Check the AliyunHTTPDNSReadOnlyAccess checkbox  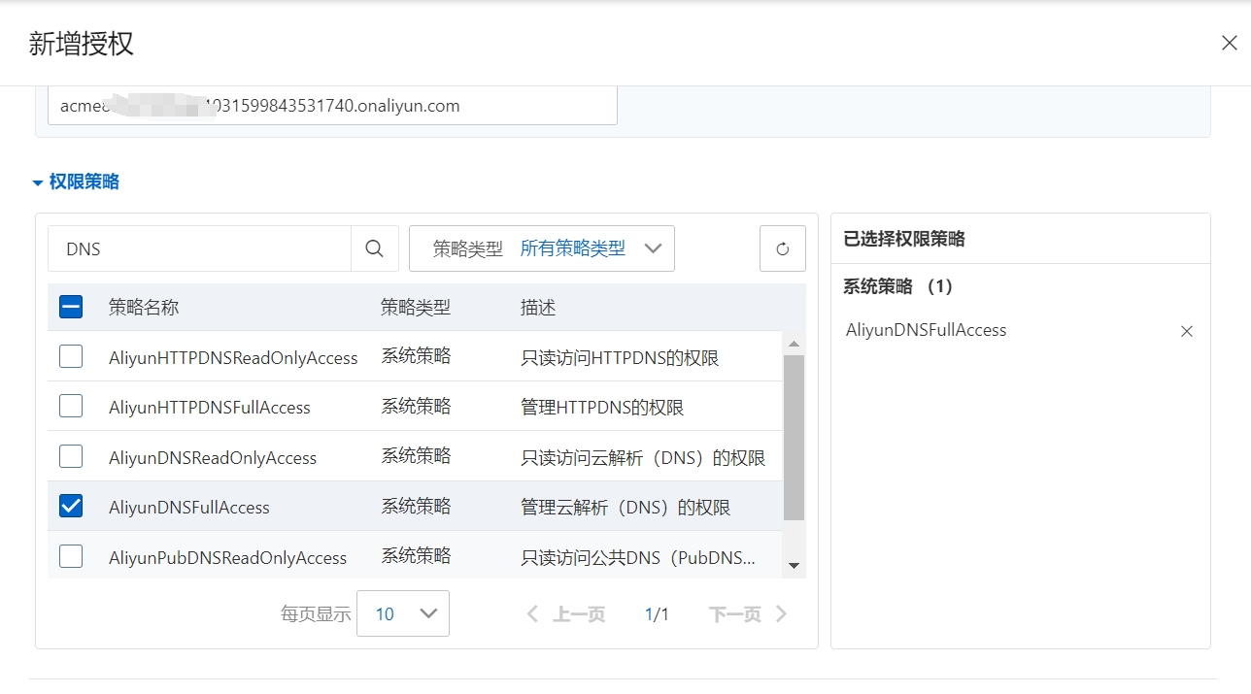pyautogui.click(x=71, y=356)
